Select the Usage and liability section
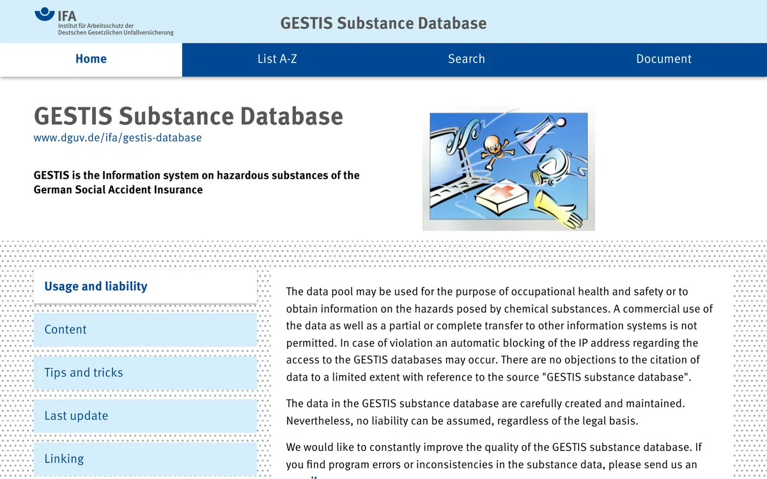 [145, 286]
